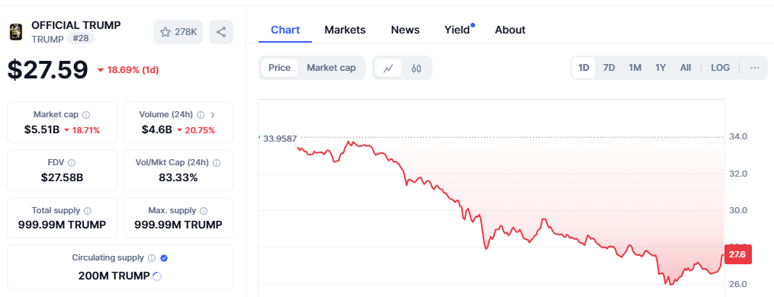
Task: Show Market cap info tooltip icon
Action: pos(86,115)
